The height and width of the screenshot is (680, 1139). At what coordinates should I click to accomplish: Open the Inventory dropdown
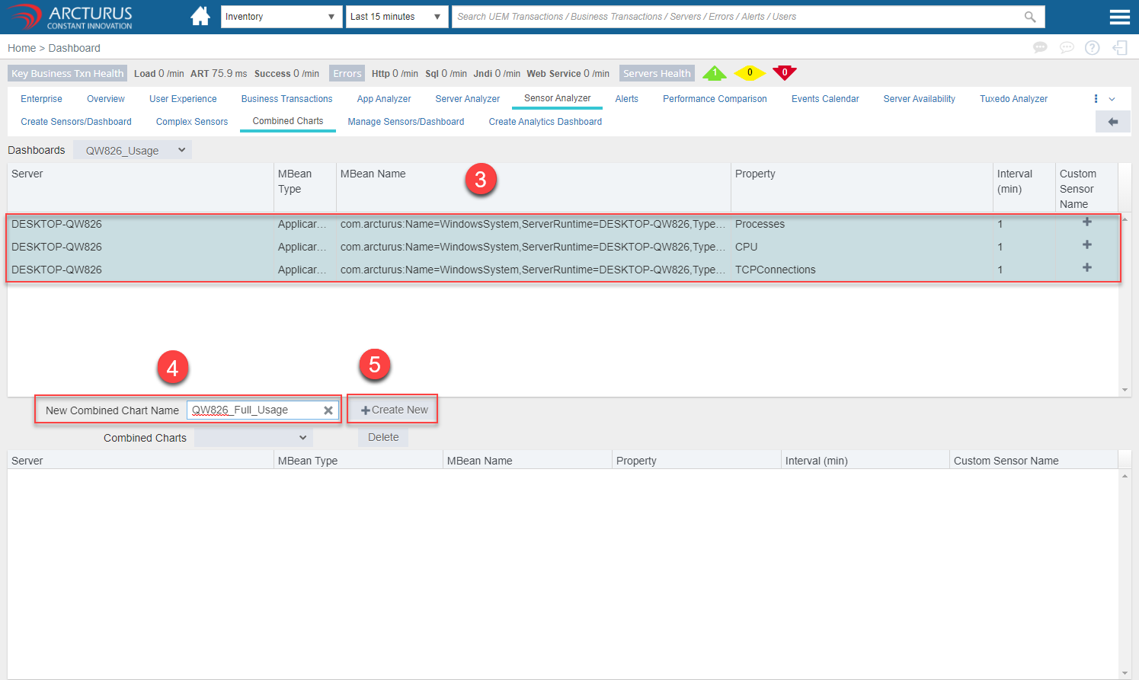tap(280, 17)
